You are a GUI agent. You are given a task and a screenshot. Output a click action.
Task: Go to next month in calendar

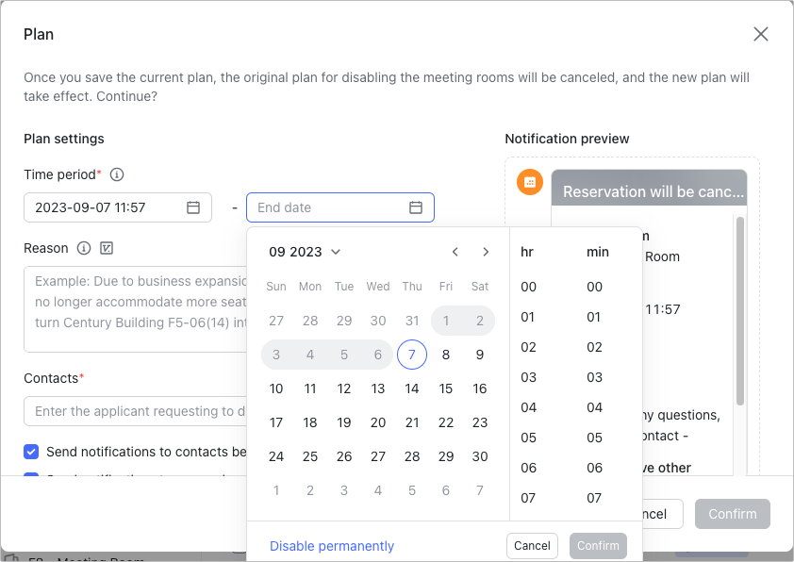coord(486,252)
